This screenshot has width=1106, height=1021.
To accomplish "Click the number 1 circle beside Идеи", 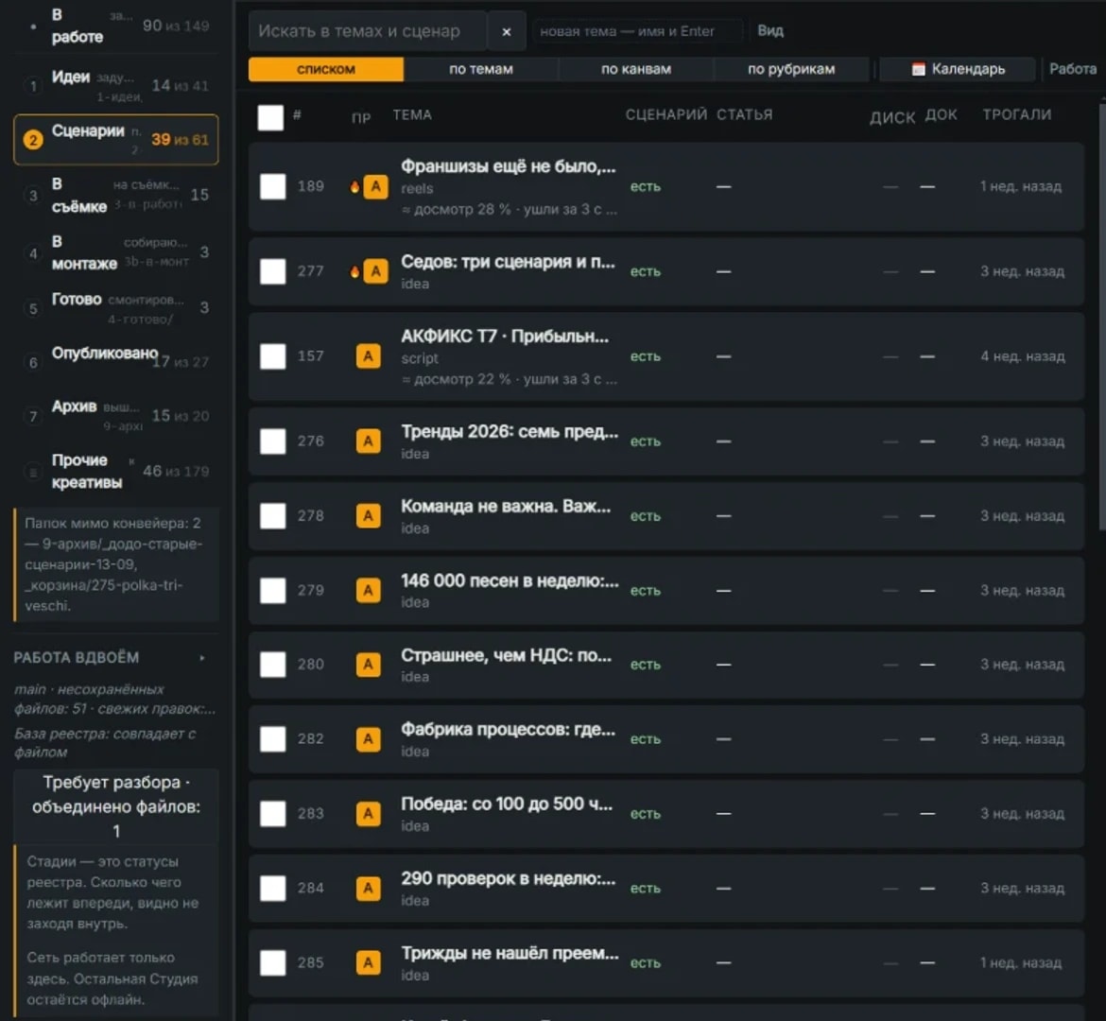I will click(x=32, y=86).
